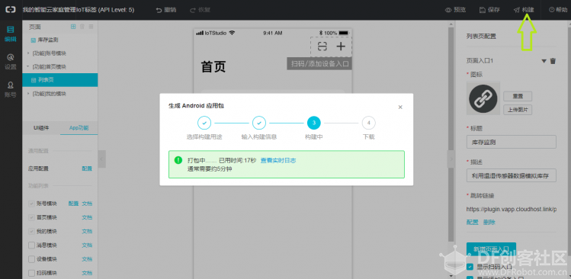Collapse the right panel with arrow handle
The width and height of the screenshot is (571, 279).
451,159
